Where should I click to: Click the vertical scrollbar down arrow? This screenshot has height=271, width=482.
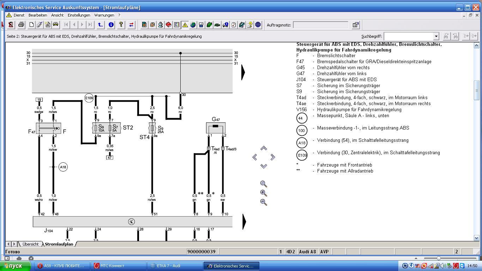(476, 238)
